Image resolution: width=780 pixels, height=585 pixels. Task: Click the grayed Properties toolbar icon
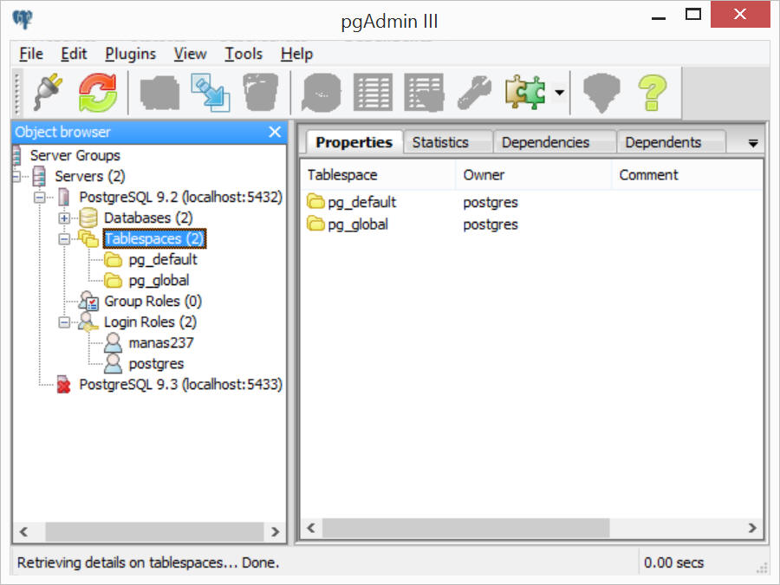point(159,93)
